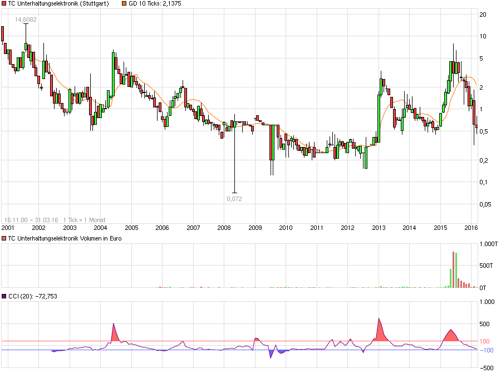This screenshot has width=501, height=373.
Task: Click the '1 Tick = 1 Monat' label
Action: (x=85, y=220)
